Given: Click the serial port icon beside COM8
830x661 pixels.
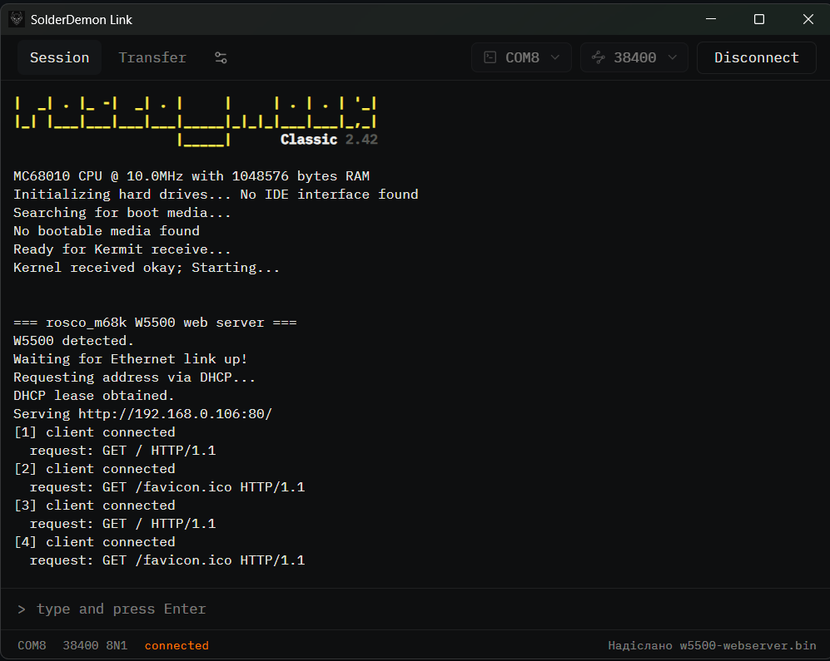Looking at the screenshot, I should tap(490, 57).
